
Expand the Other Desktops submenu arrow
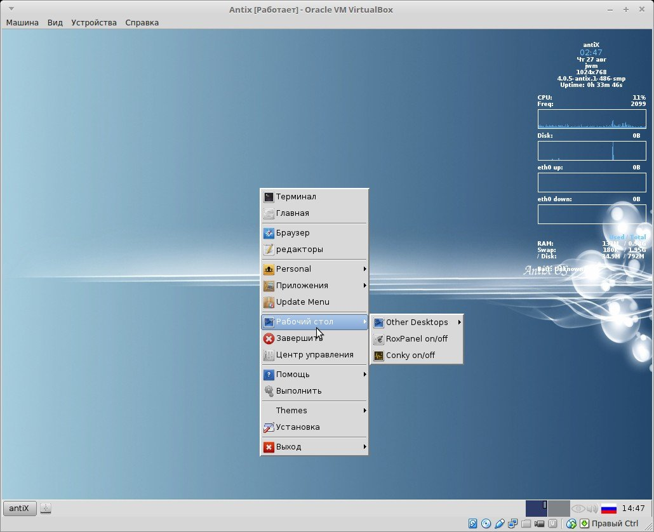[x=460, y=323]
